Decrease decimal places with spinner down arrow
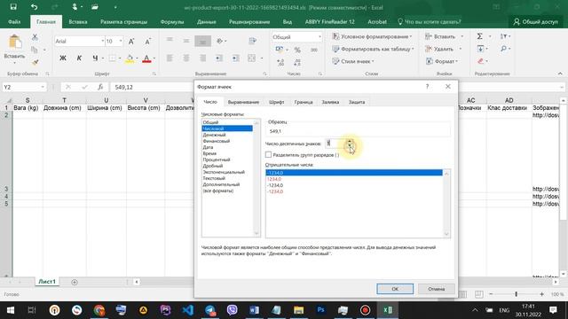The width and height of the screenshot is (568, 319). 350,145
